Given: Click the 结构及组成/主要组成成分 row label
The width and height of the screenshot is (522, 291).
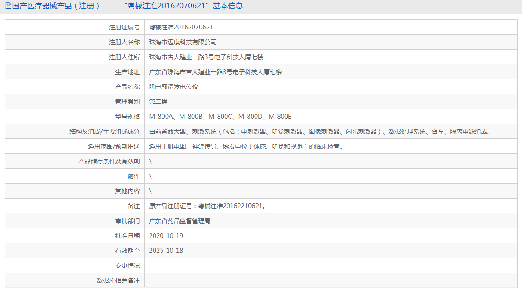Looking at the screenshot, I should [104, 131].
